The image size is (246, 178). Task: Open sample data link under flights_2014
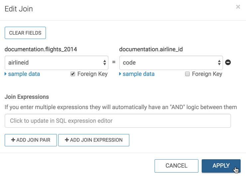[x=24, y=74]
